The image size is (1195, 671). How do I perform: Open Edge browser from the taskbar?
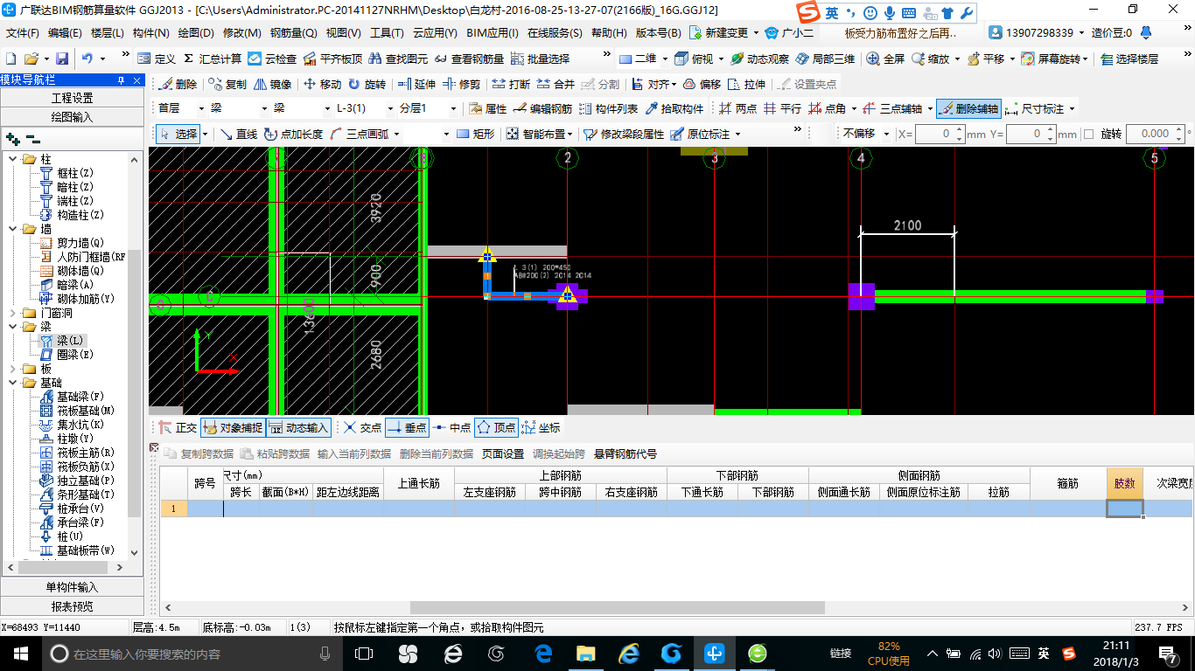(x=542, y=654)
